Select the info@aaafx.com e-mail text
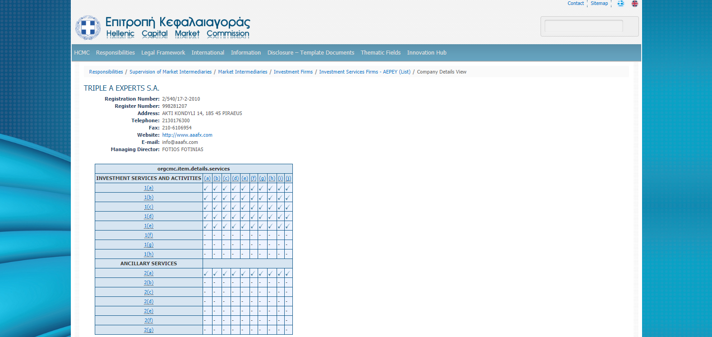 (180, 142)
